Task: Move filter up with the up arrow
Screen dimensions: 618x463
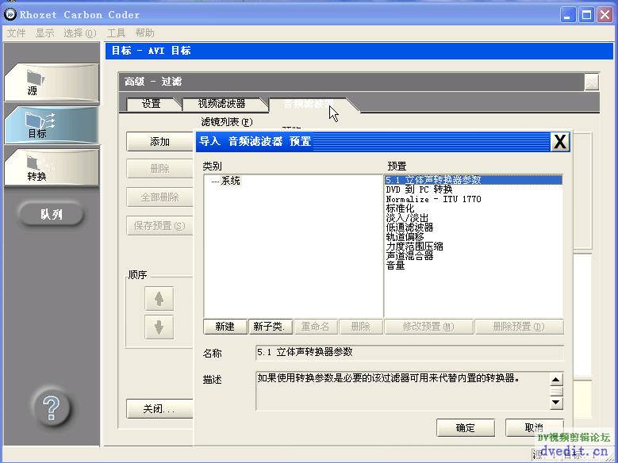Action: (159, 299)
